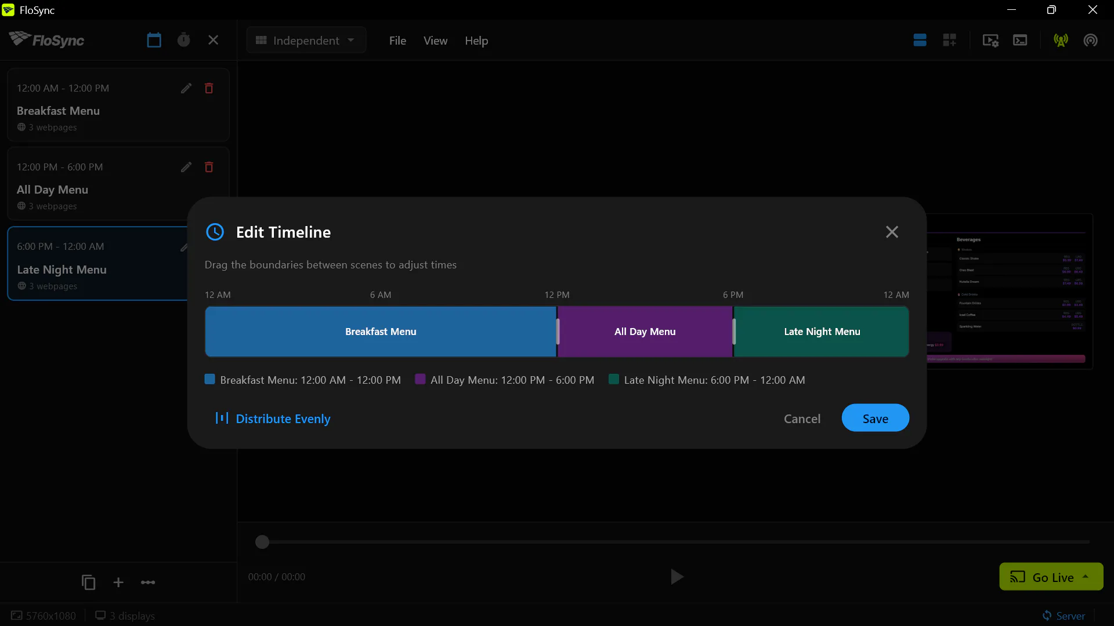Play the timeline preview
1114x626 pixels.
677,577
